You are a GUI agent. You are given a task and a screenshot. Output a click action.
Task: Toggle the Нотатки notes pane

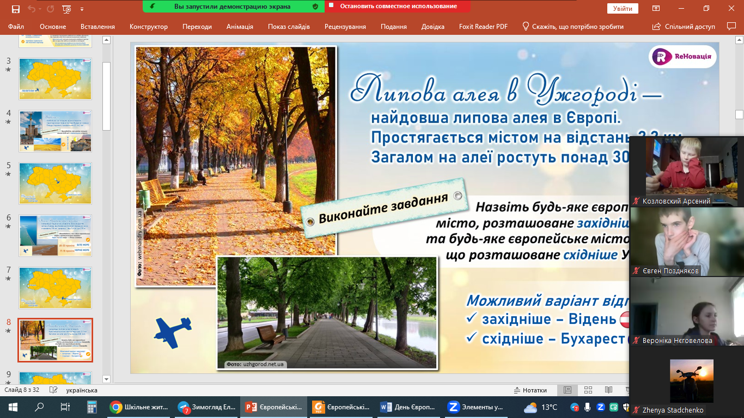point(530,390)
